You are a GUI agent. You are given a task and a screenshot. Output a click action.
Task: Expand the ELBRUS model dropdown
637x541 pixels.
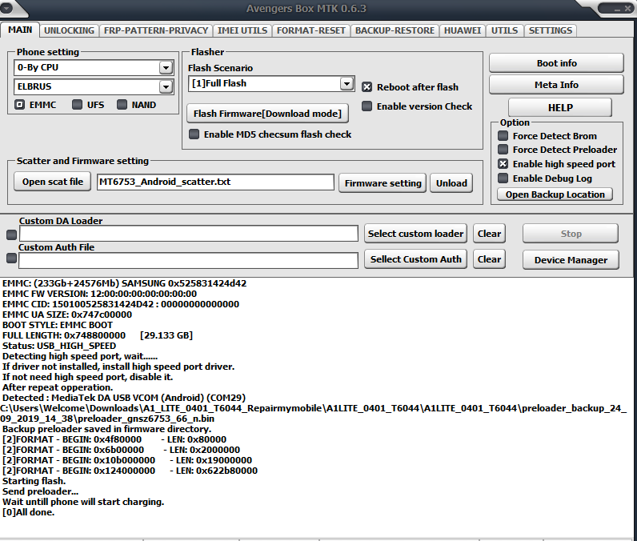point(166,86)
